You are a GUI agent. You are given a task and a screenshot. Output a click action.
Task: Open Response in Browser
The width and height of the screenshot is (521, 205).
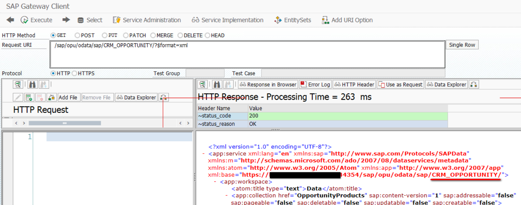[268, 85]
